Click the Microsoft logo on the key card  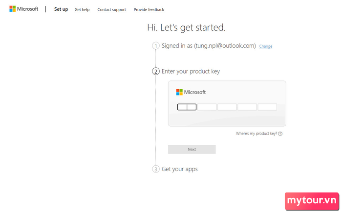point(191,92)
